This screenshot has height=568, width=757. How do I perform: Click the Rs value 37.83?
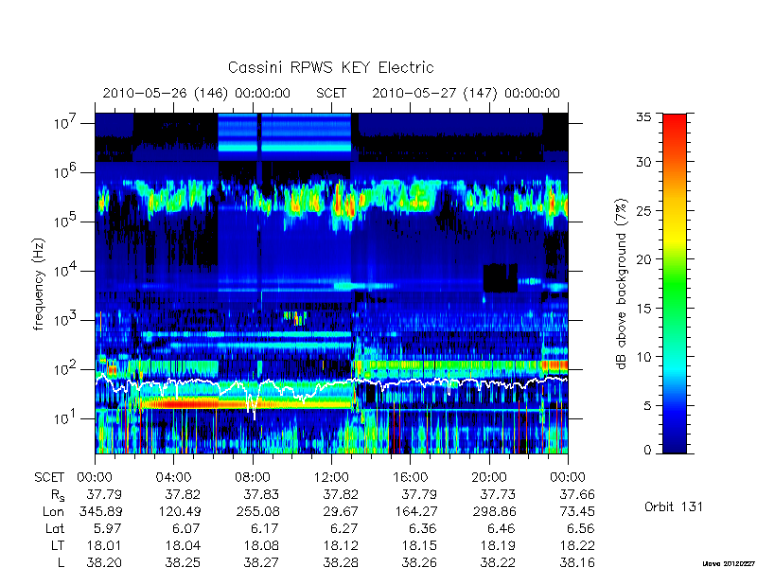[x=262, y=494]
